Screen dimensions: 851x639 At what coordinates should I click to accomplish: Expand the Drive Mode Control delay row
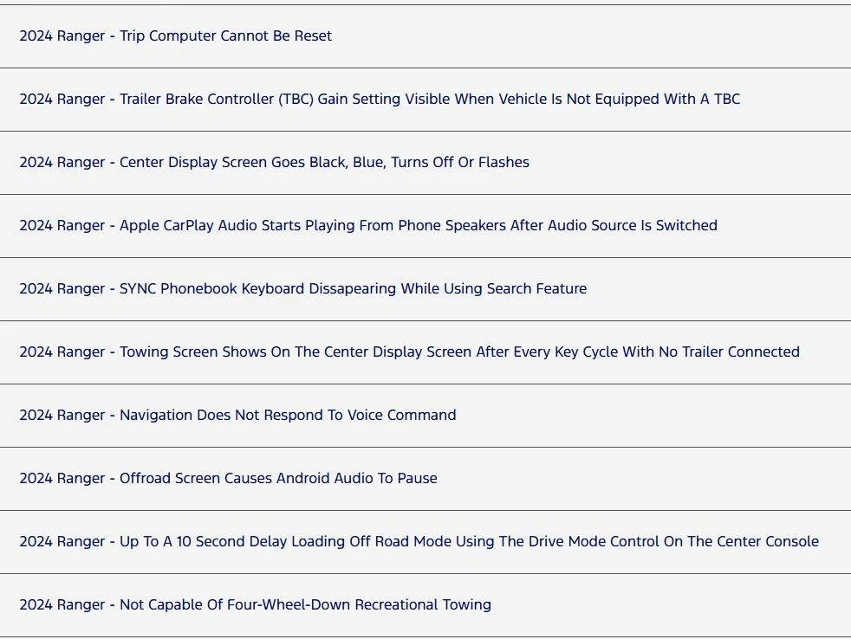pyautogui.click(x=425, y=542)
